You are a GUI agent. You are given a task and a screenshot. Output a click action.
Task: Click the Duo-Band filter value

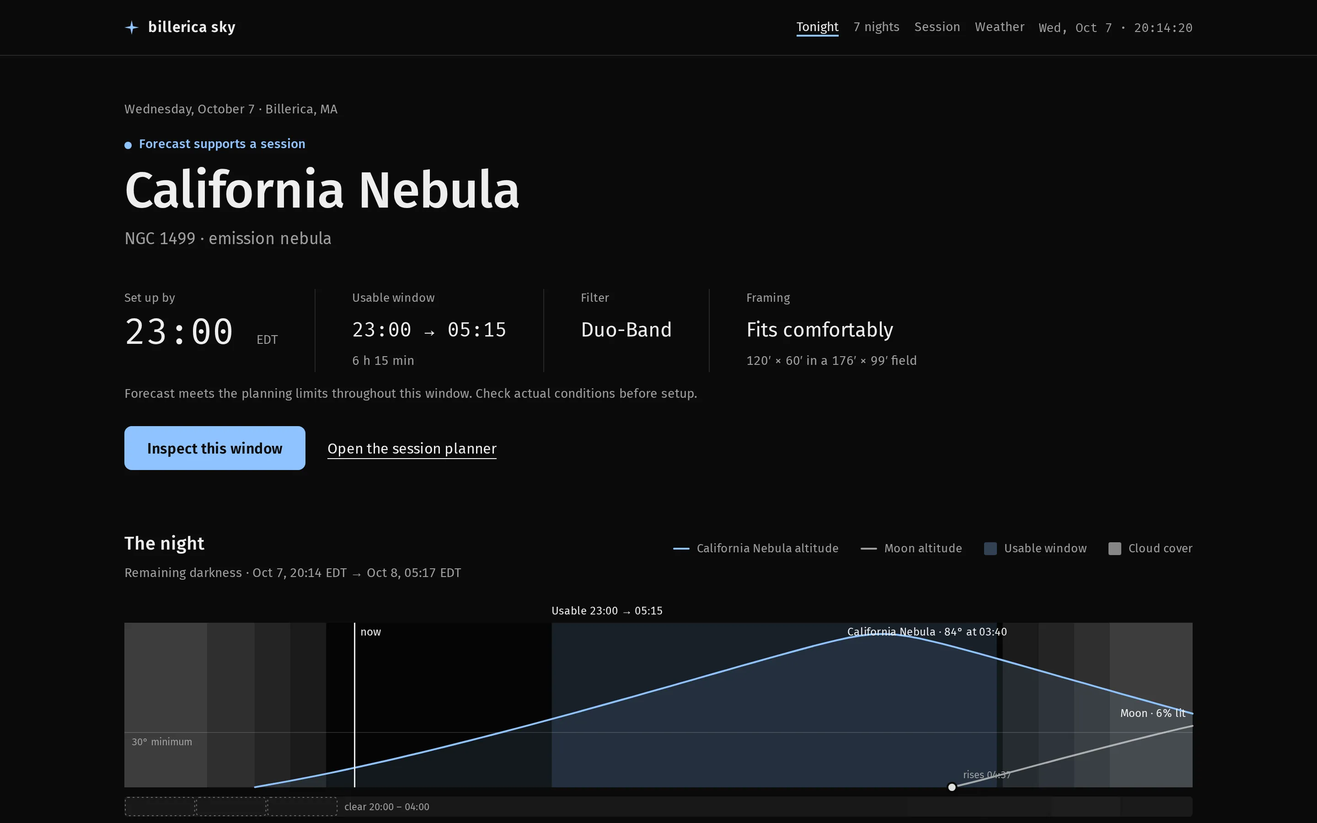pyautogui.click(x=626, y=330)
